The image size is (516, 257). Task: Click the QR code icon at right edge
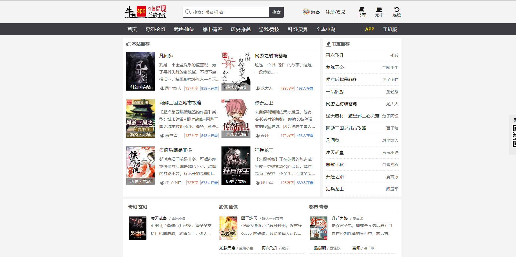[x=514, y=136]
